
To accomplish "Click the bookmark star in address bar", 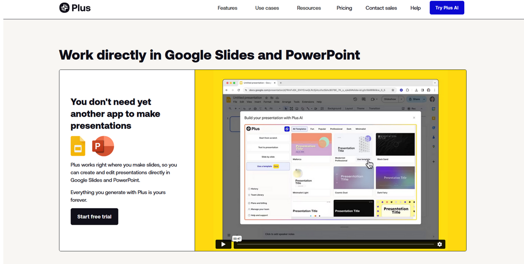I will pos(393,90).
